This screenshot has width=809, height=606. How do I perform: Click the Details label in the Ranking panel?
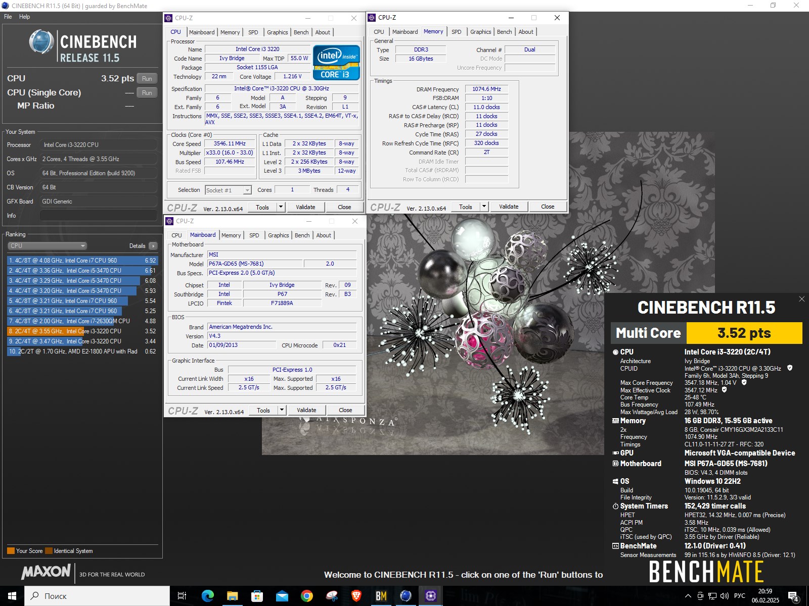pos(137,246)
